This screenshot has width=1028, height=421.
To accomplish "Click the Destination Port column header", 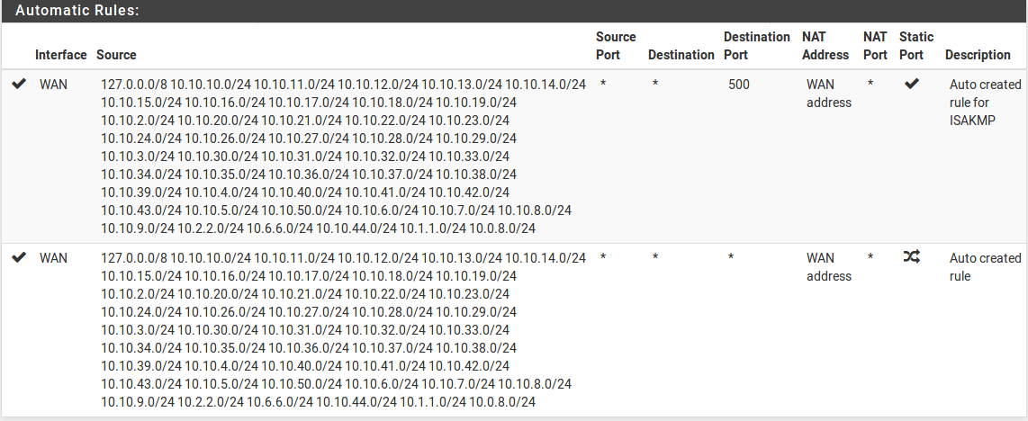I will click(x=756, y=46).
